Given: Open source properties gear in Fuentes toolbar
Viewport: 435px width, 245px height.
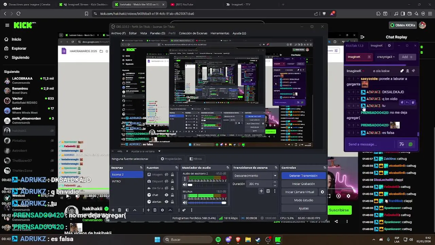Looking at the screenshot, I should 162,210.
